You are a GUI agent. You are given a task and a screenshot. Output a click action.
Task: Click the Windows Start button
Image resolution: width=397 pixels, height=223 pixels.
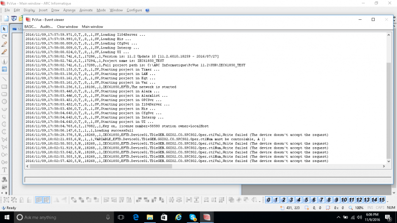[7, 217]
